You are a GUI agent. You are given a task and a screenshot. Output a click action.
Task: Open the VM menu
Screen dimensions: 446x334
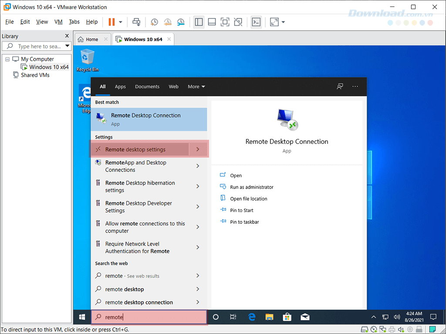coord(58,22)
